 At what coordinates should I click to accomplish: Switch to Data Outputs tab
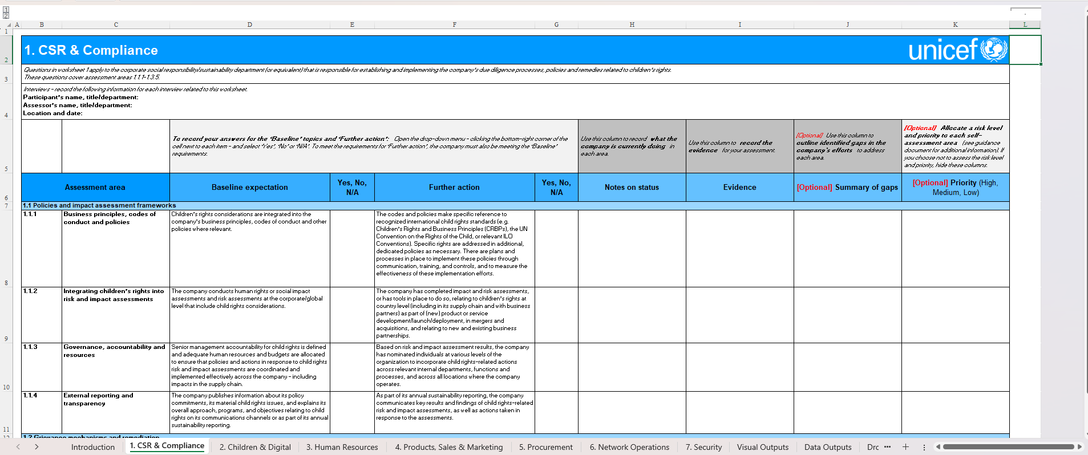[828, 447]
